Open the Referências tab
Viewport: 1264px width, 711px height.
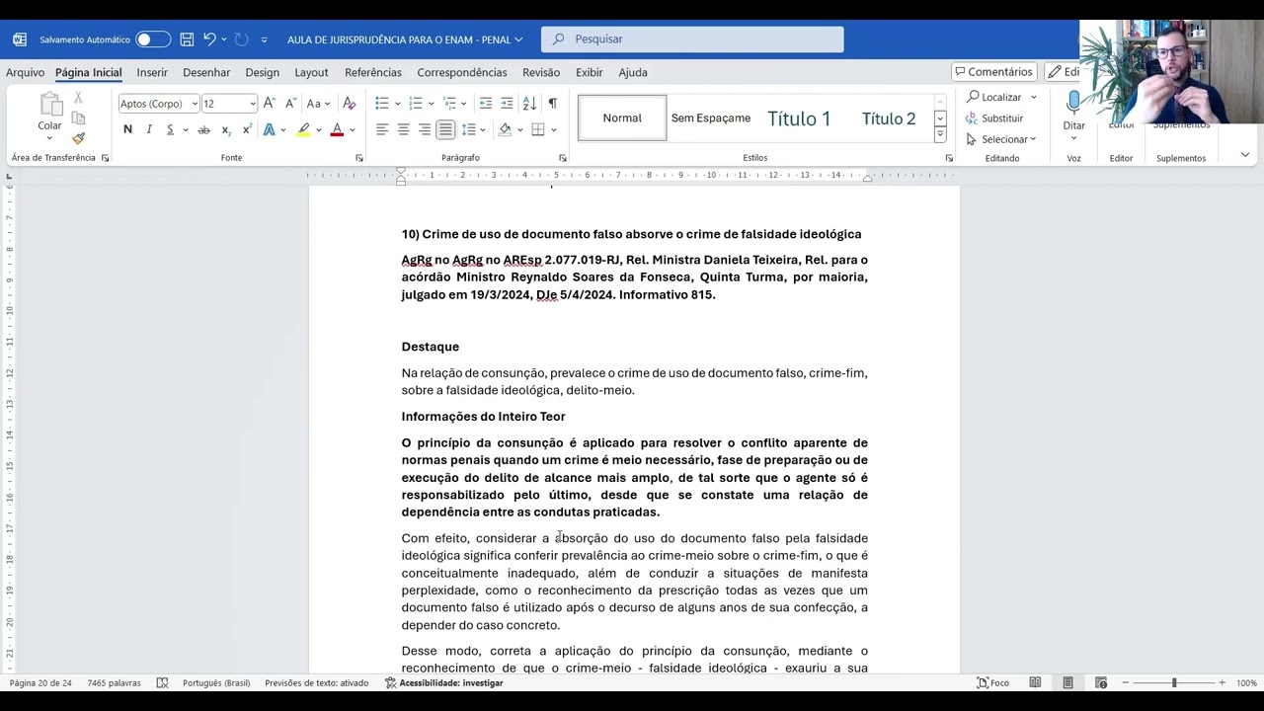[373, 72]
